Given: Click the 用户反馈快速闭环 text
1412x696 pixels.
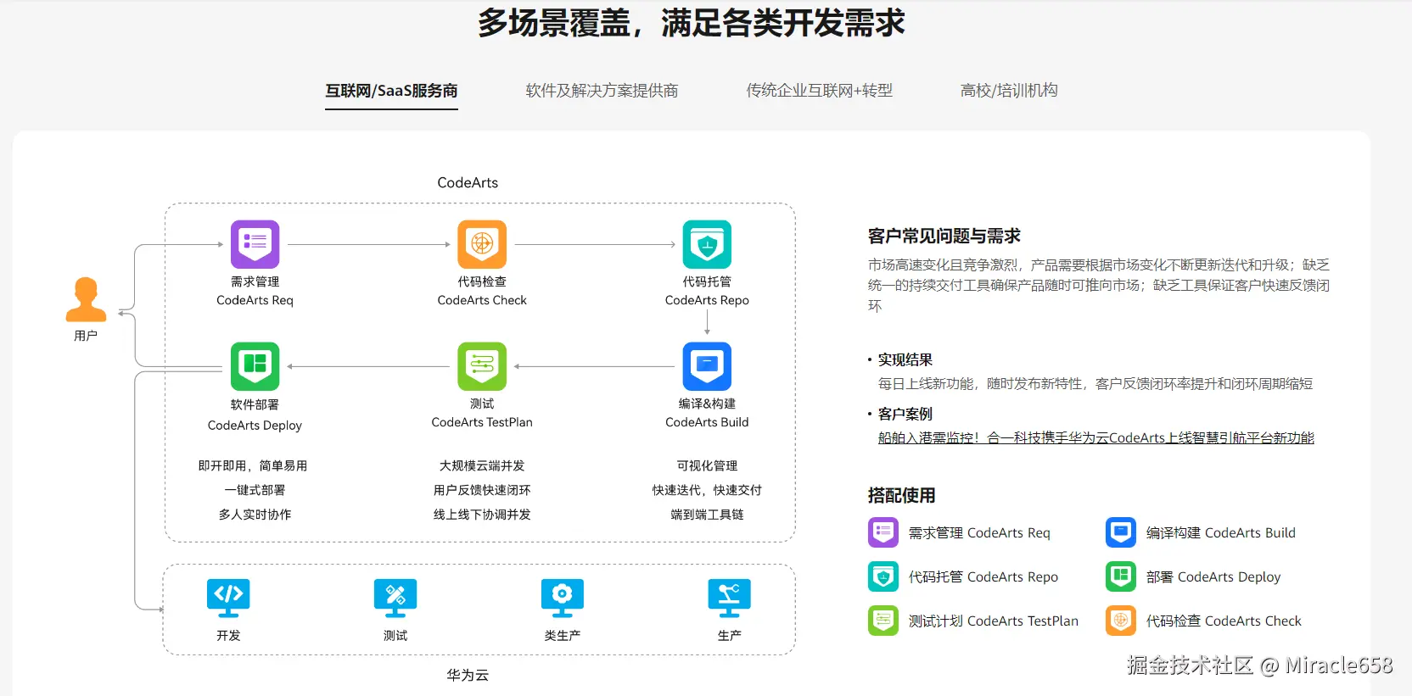Looking at the screenshot, I should pos(482,490).
